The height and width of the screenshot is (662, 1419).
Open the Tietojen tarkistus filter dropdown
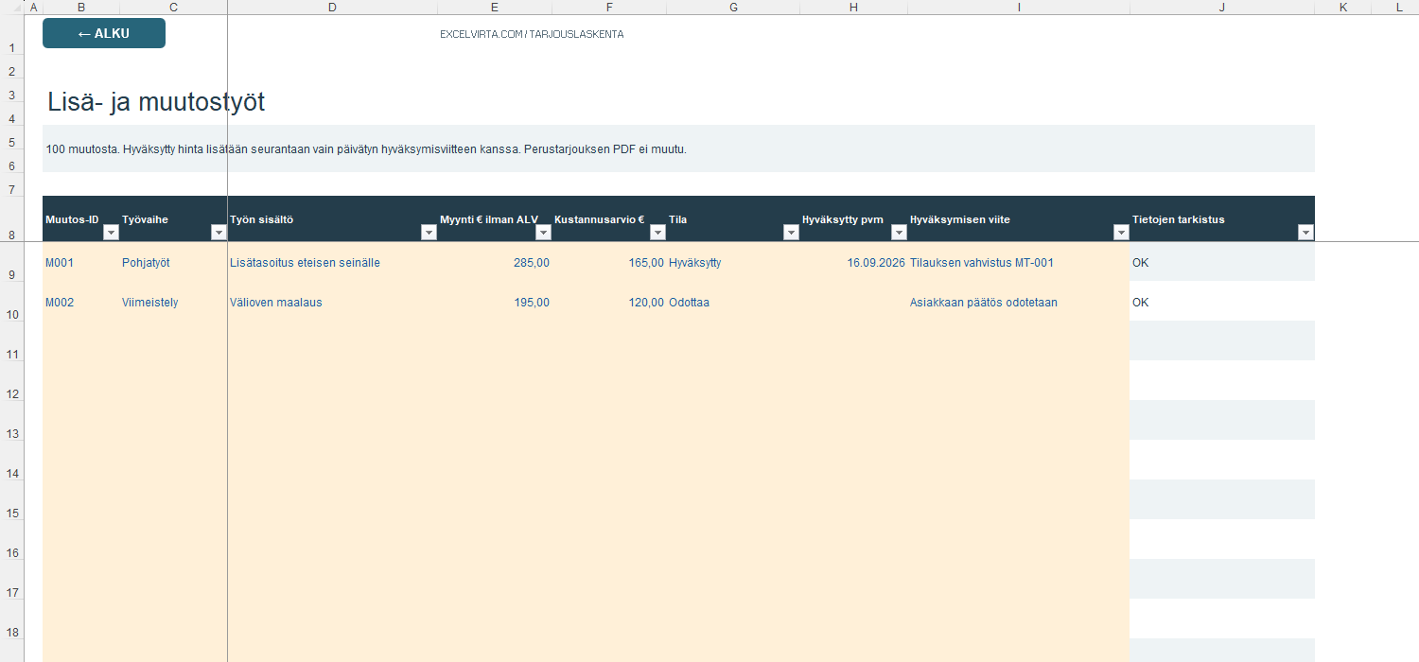point(1305,233)
